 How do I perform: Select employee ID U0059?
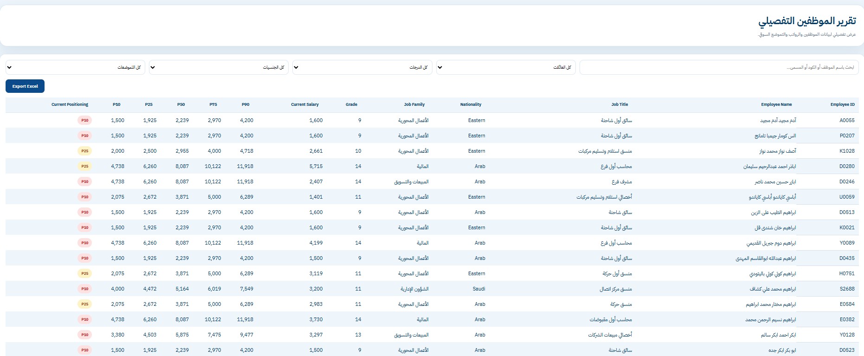(847, 197)
